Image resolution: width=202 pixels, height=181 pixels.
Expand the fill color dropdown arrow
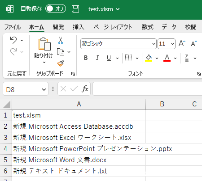157,58
